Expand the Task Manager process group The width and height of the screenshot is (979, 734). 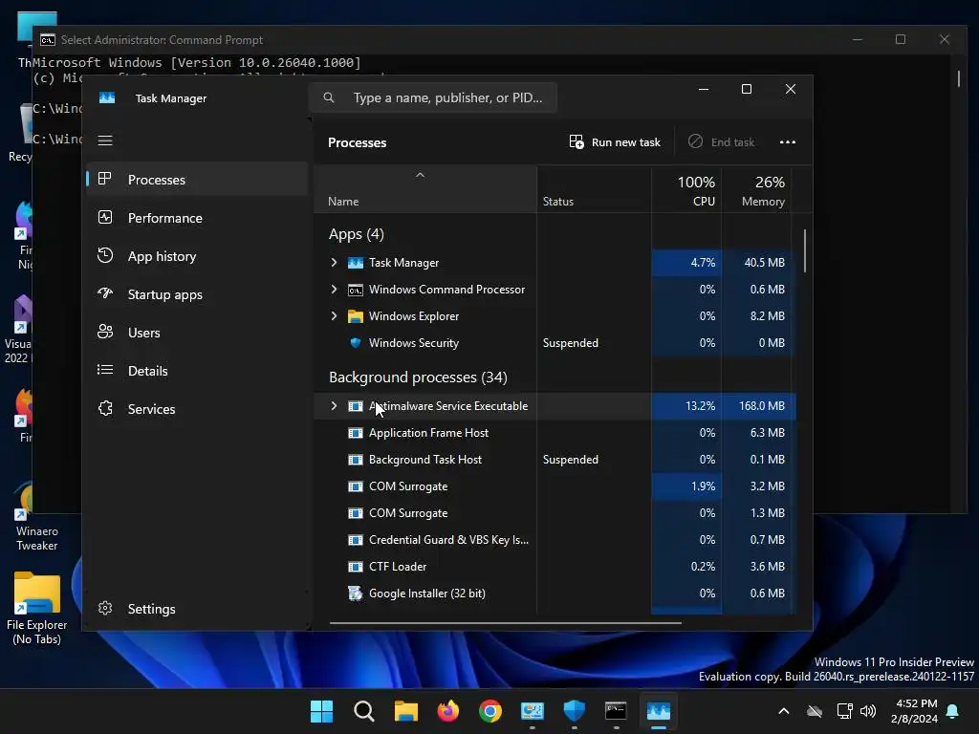(x=334, y=262)
